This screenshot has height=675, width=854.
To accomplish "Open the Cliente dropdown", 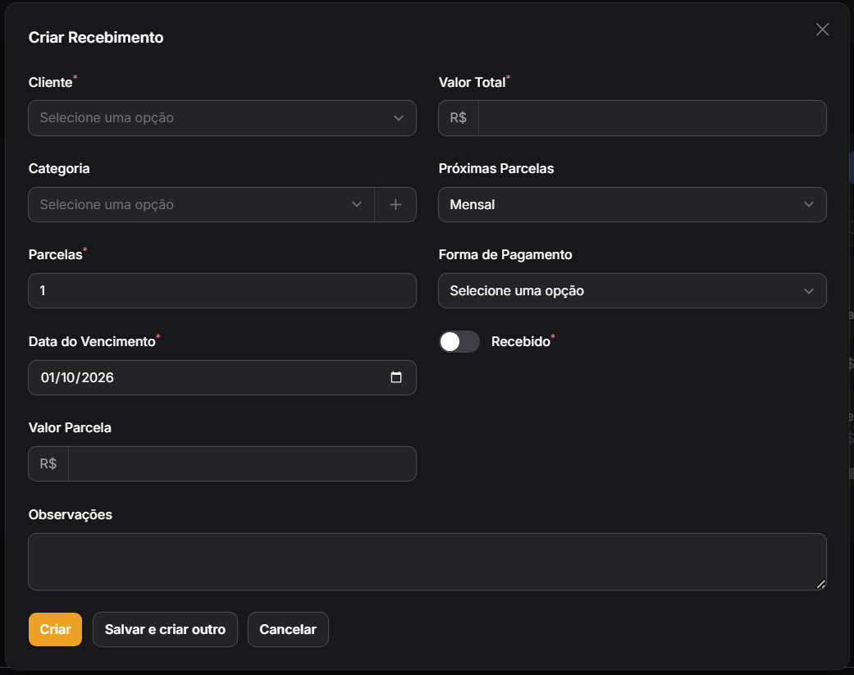I will (x=222, y=118).
